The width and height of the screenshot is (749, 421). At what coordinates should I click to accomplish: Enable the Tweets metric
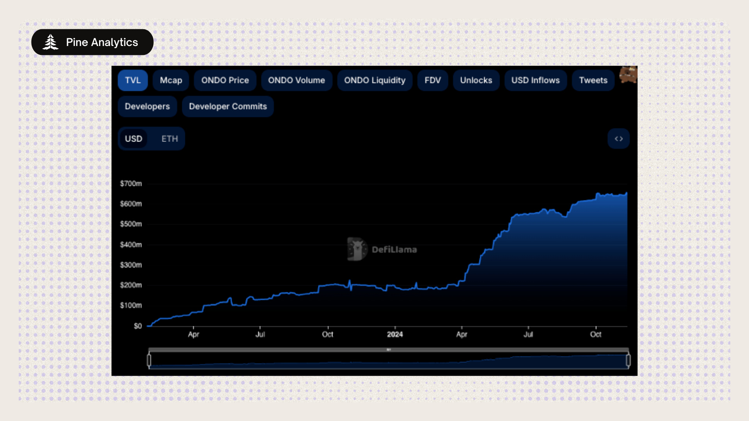point(593,80)
